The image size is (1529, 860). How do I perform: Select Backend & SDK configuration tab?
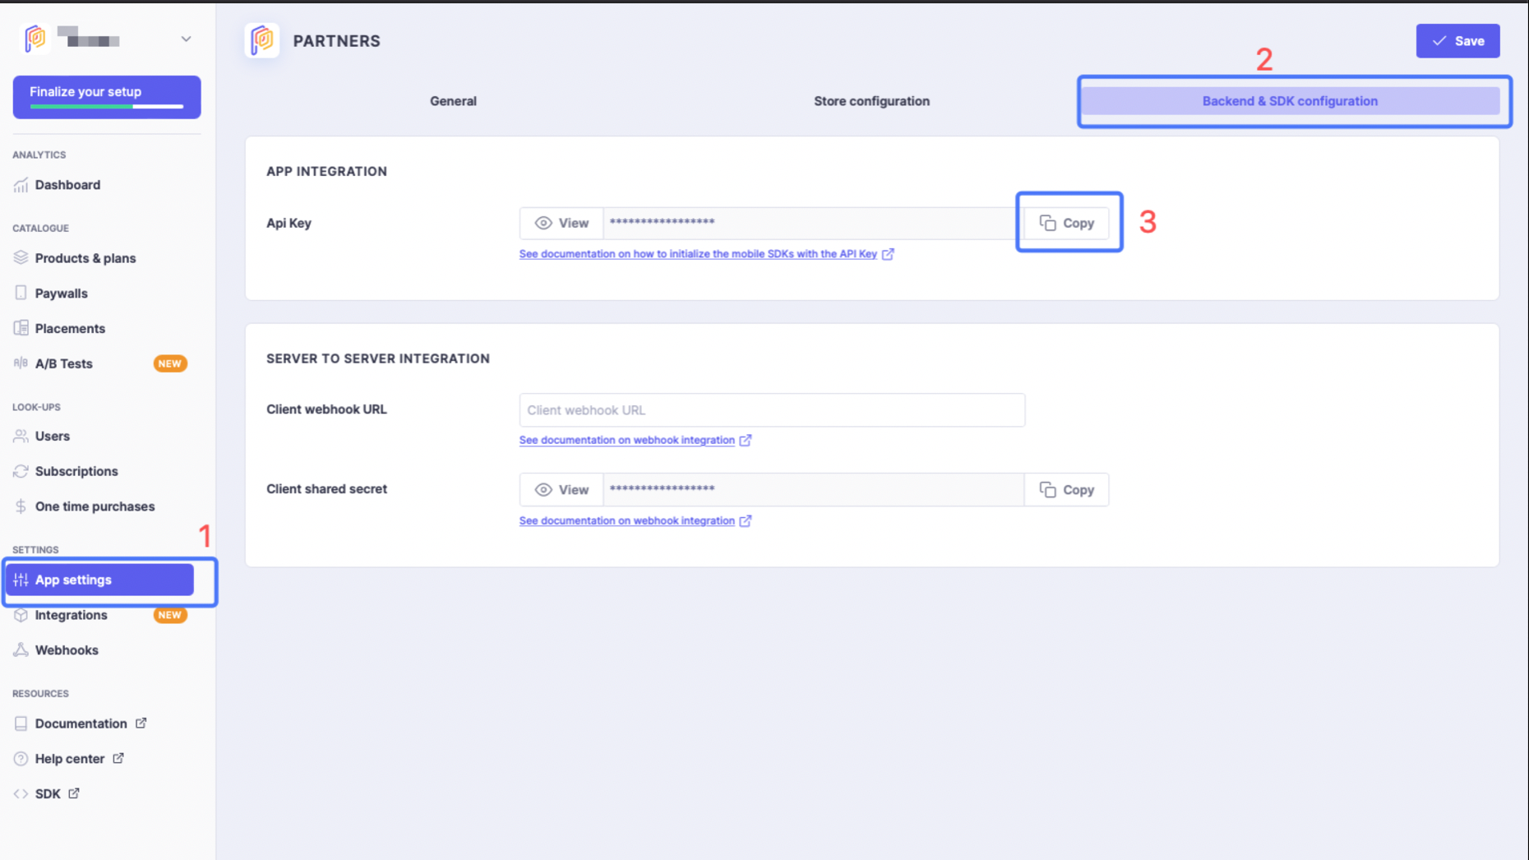pyautogui.click(x=1289, y=101)
